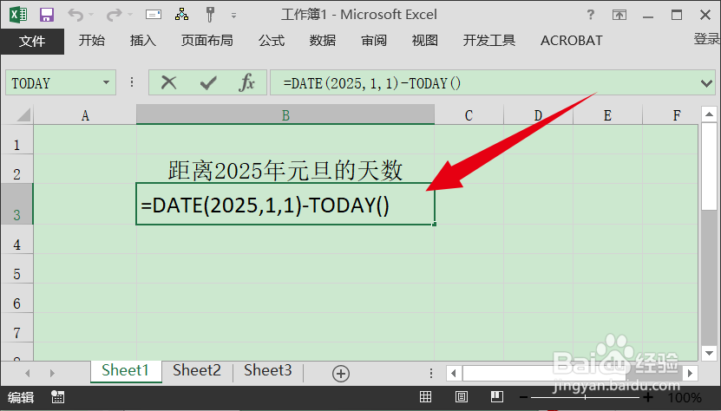Click cell with 距离2025年元旦的天数 text
The height and width of the screenshot is (411, 721).
[x=285, y=169]
